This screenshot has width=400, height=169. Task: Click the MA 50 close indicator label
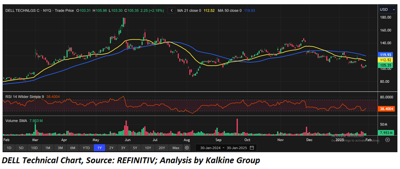pyautogui.click(x=229, y=11)
